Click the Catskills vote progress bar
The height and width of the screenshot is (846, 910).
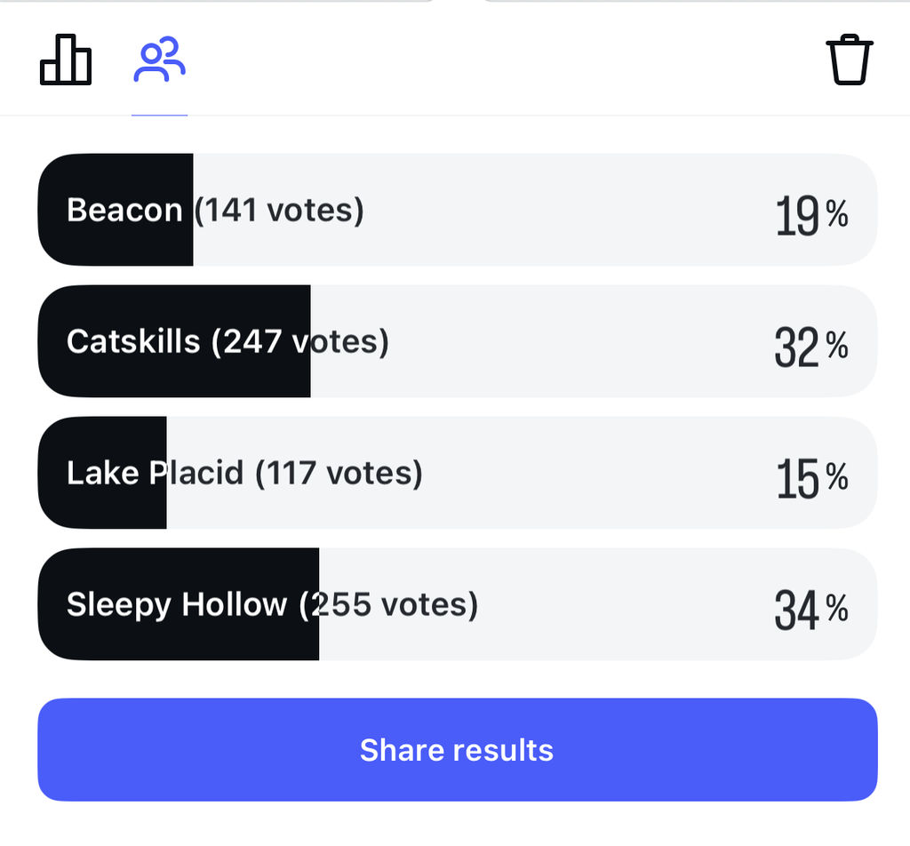173,340
